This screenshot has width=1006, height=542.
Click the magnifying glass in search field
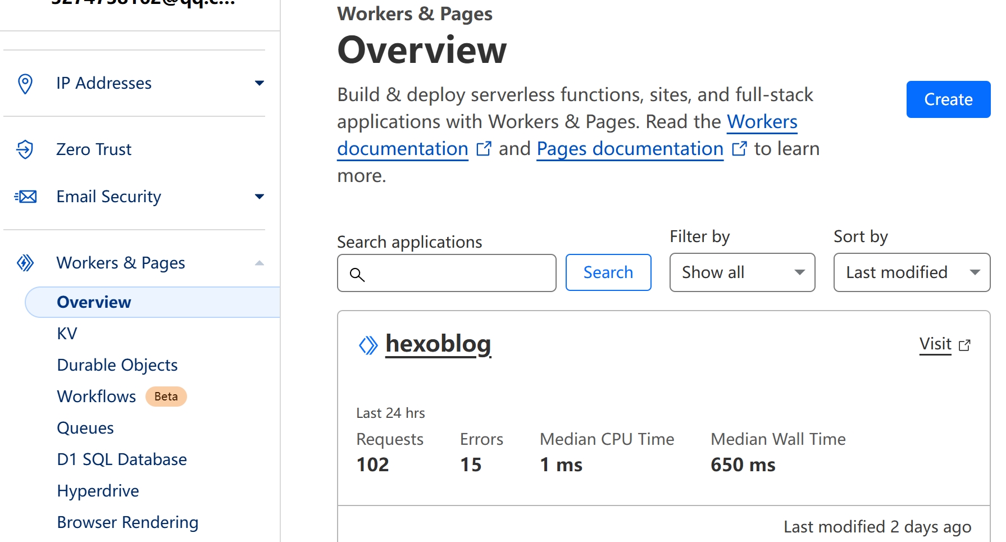[x=357, y=274]
